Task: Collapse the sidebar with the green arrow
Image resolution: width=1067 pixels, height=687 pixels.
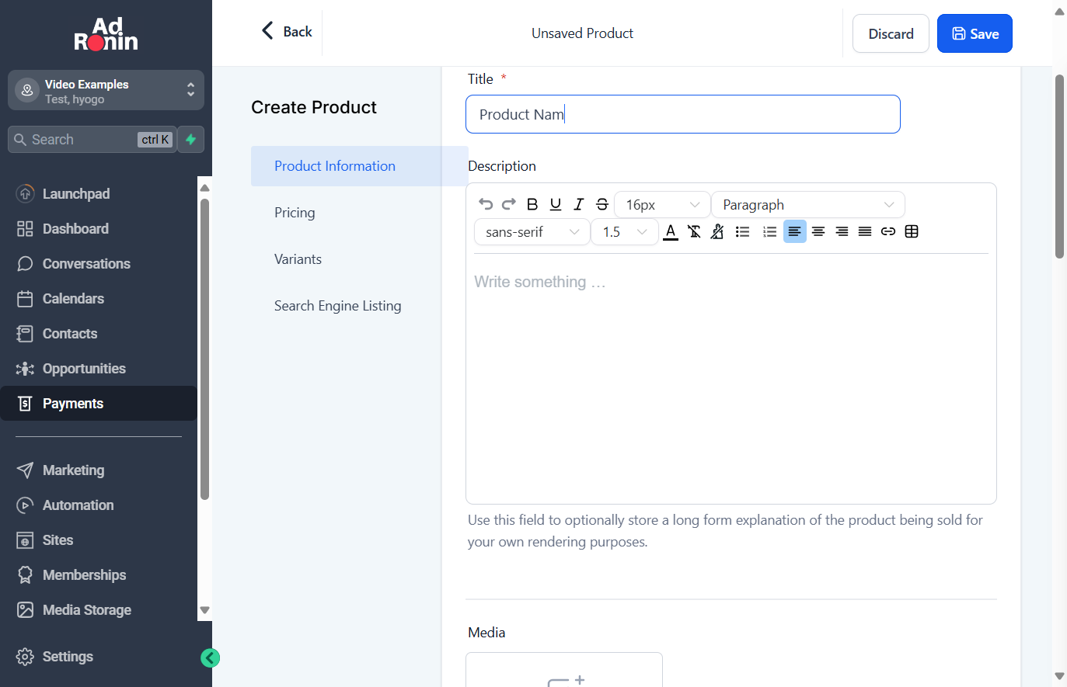Action: tap(210, 658)
